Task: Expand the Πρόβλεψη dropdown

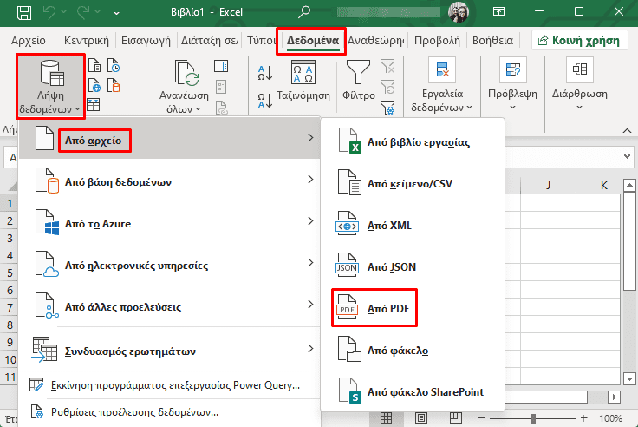Action: (x=512, y=108)
